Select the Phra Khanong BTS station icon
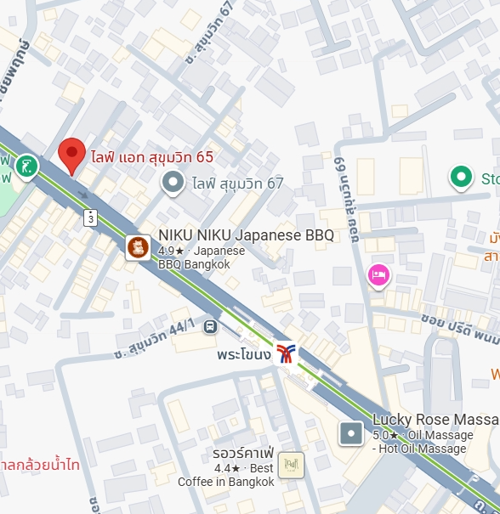This screenshot has height=514, width=500. pyautogui.click(x=286, y=353)
